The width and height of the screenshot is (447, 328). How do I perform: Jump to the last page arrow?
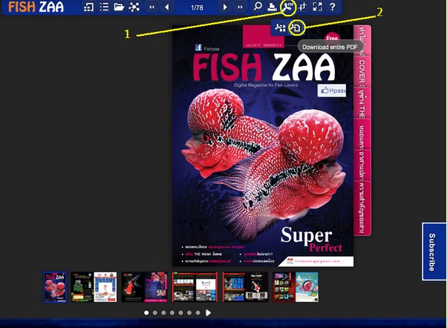coord(240,7)
